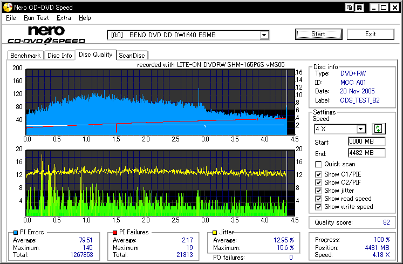Click the red PI Failures legend square
403x264 pixels.
pos(115,232)
